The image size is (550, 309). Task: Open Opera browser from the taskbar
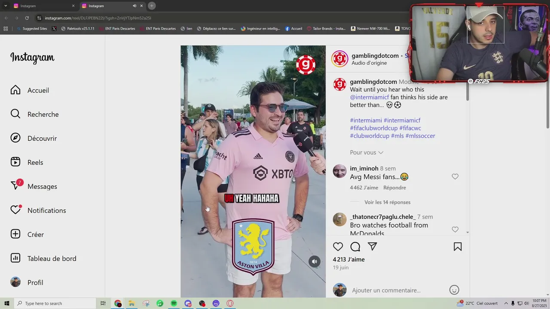(230, 303)
